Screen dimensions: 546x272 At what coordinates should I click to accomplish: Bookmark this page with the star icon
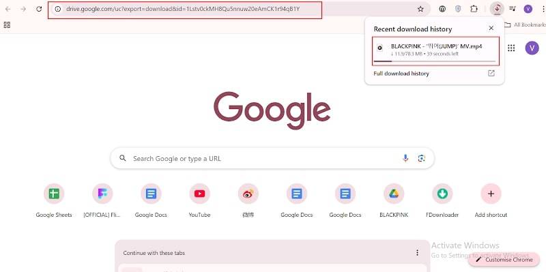(420, 9)
